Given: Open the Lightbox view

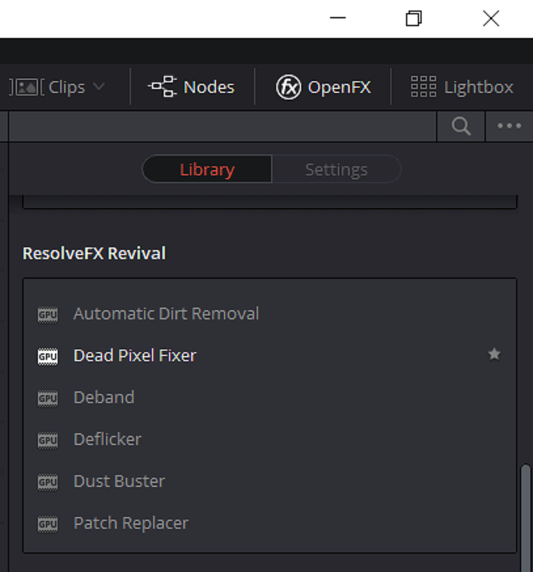Looking at the screenshot, I should [x=461, y=87].
